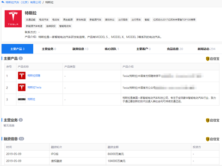Open 特斯拉 product link in row 3
The width and height of the screenshot is (222, 166).
click(x=31, y=99)
